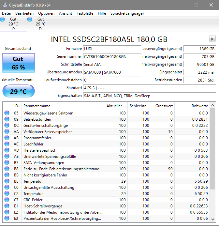Image resolution: width=219 pixels, height=226 pixels.
Task: Click the status orb for Ende-zu-Ende-Fehlererkennungszählerstand
Action: coord(7,169)
